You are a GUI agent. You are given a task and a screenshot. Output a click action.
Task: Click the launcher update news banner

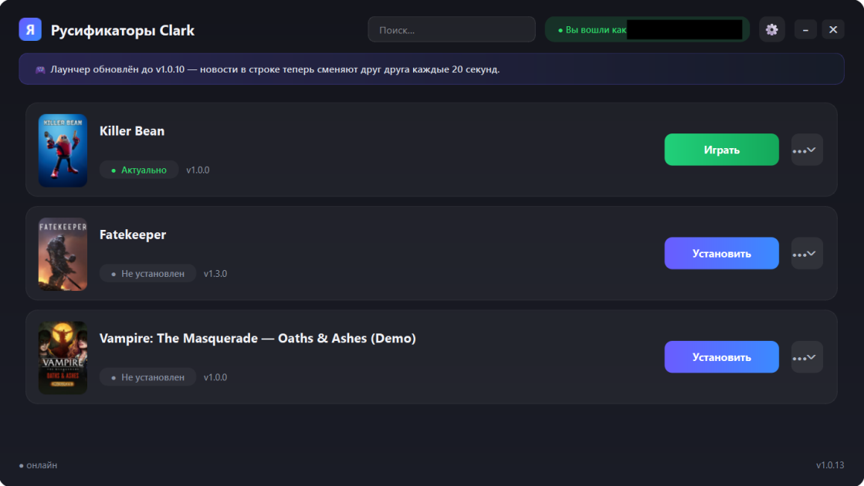click(432, 69)
